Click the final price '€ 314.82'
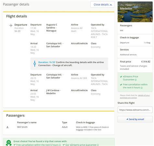This screenshot has height=146, width=154. pyautogui.click(x=146, y=62)
